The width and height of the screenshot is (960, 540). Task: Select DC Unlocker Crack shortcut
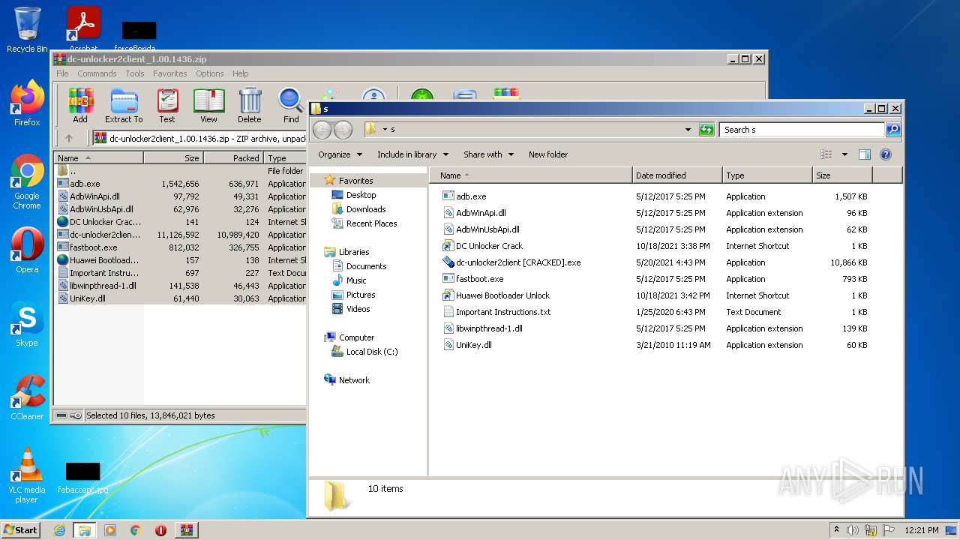point(489,246)
